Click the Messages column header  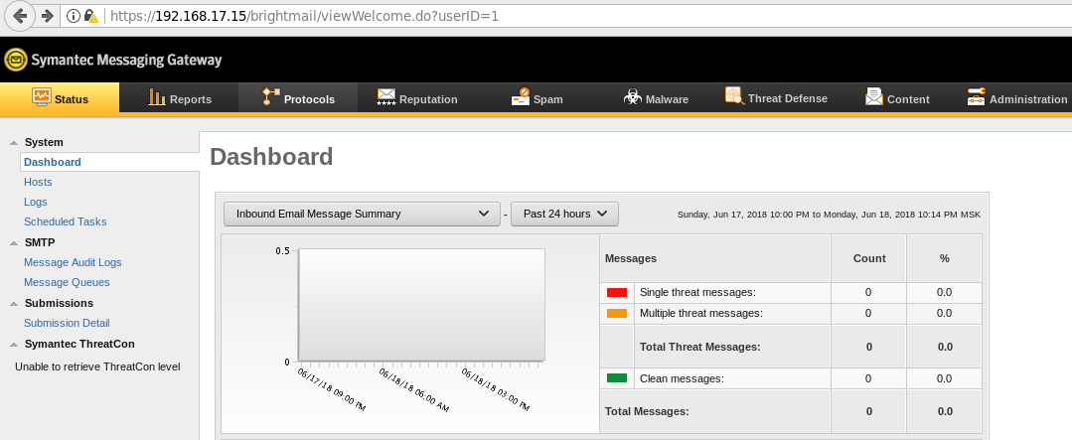[x=630, y=258]
